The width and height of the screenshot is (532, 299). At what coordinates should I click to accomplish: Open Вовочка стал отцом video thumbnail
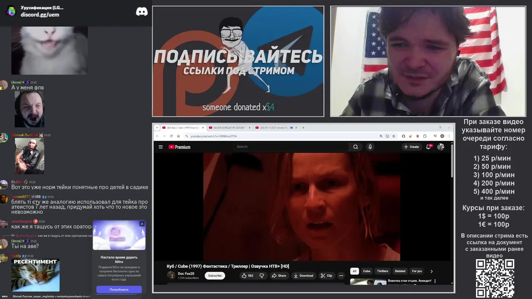[368, 282]
